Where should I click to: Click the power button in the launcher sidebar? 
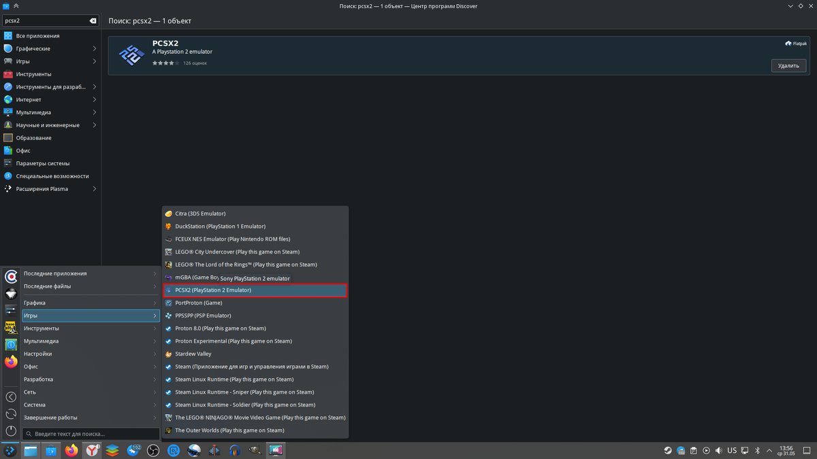click(x=11, y=431)
